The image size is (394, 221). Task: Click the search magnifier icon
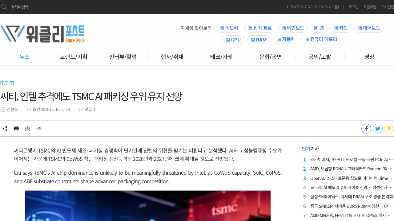(x=4, y=7)
